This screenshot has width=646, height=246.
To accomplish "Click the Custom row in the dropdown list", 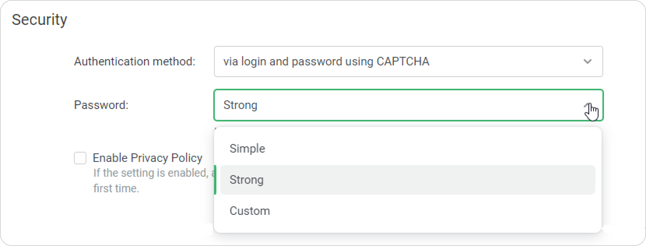I will pos(407,211).
